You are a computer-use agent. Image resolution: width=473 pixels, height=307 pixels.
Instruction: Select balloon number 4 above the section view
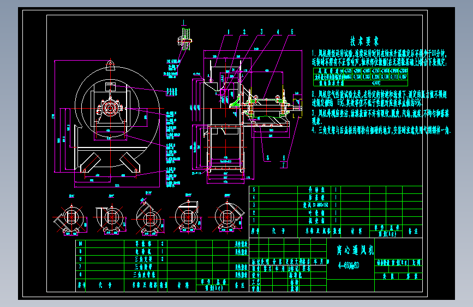[x=278, y=32]
